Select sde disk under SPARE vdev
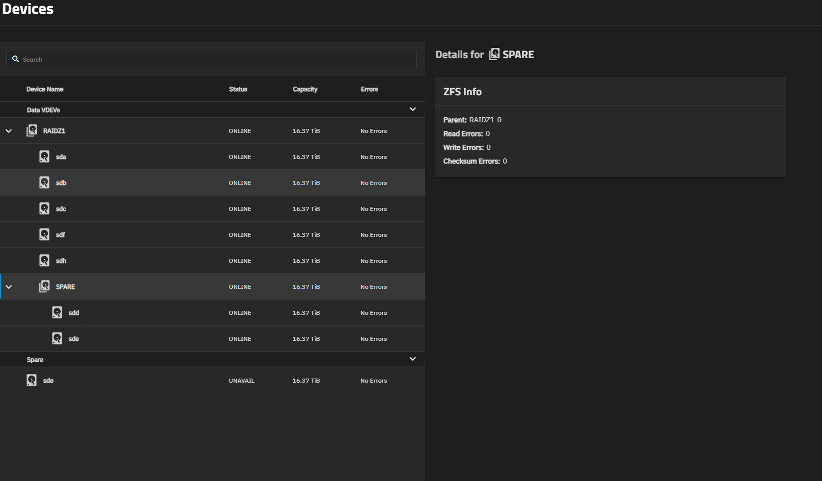 (74, 339)
